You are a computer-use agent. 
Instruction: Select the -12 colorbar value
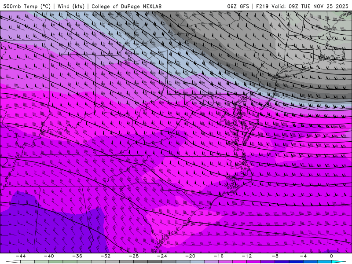(247, 256)
